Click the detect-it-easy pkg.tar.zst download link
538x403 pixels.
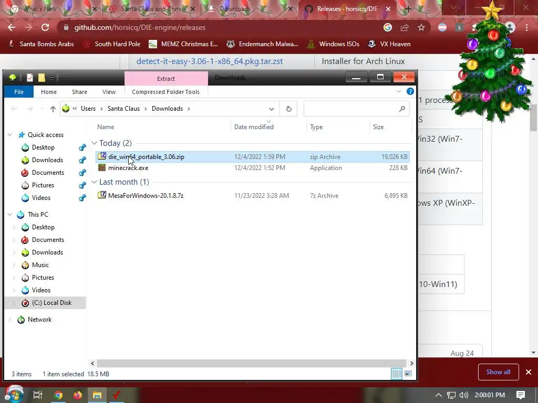[210, 61]
